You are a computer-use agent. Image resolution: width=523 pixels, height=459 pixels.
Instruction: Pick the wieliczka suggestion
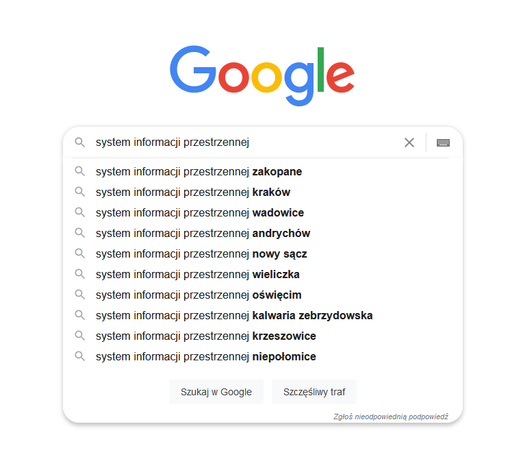click(x=262, y=275)
